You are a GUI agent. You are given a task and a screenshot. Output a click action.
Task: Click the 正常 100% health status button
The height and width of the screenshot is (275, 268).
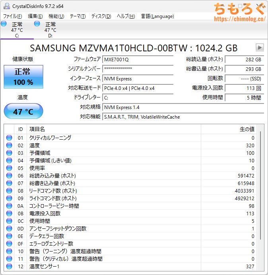click(23, 77)
